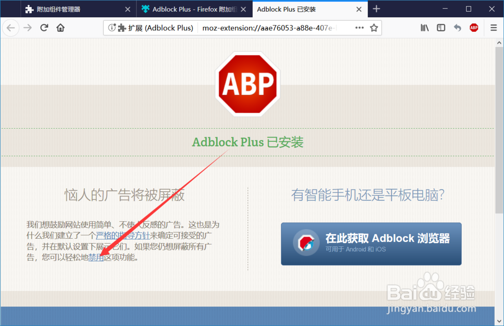
Task: Click the Adblock Plus 已安装 heading
Action: coord(247,142)
